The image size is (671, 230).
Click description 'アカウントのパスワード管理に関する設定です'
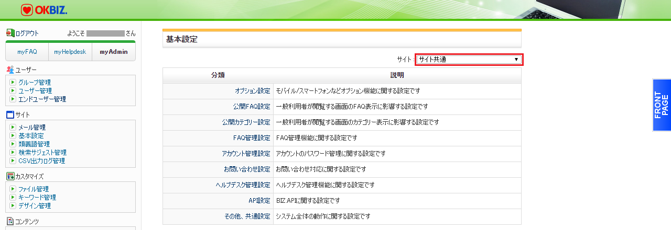[331, 154]
